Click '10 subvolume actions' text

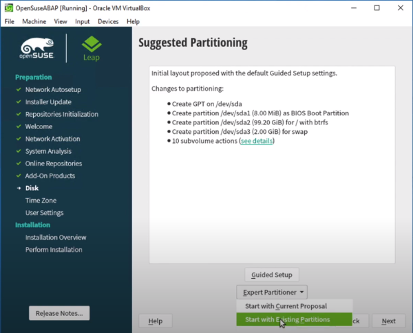[x=204, y=141]
